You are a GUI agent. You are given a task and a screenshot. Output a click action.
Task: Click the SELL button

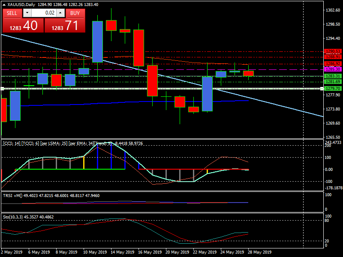click(x=12, y=13)
